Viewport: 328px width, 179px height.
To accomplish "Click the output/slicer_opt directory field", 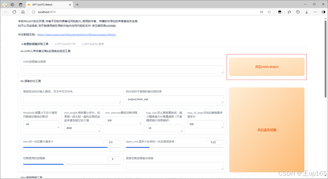I will coord(174,99).
